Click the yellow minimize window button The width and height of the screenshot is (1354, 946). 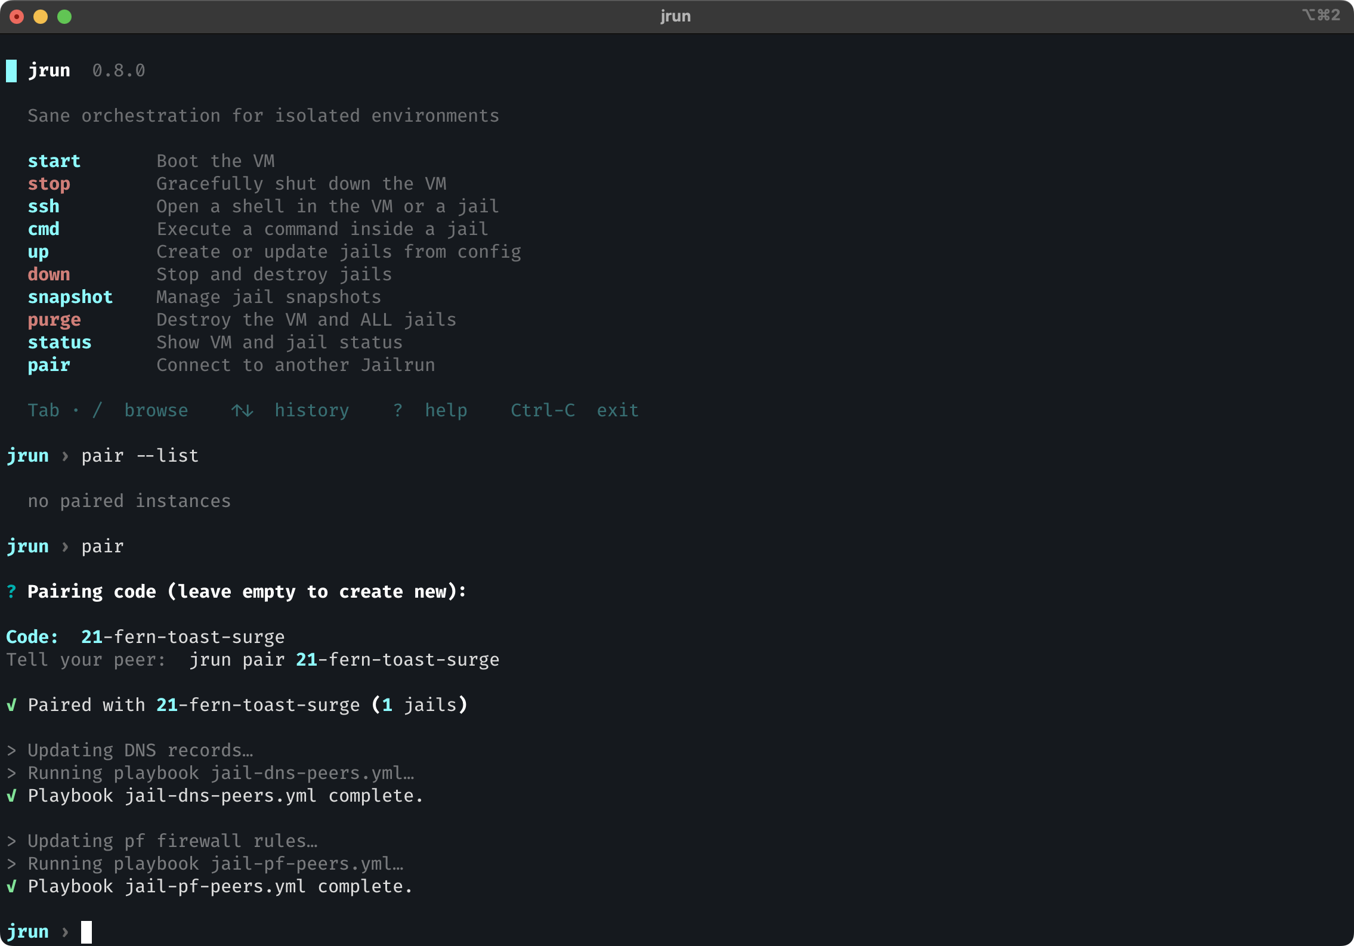coord(41,17)
